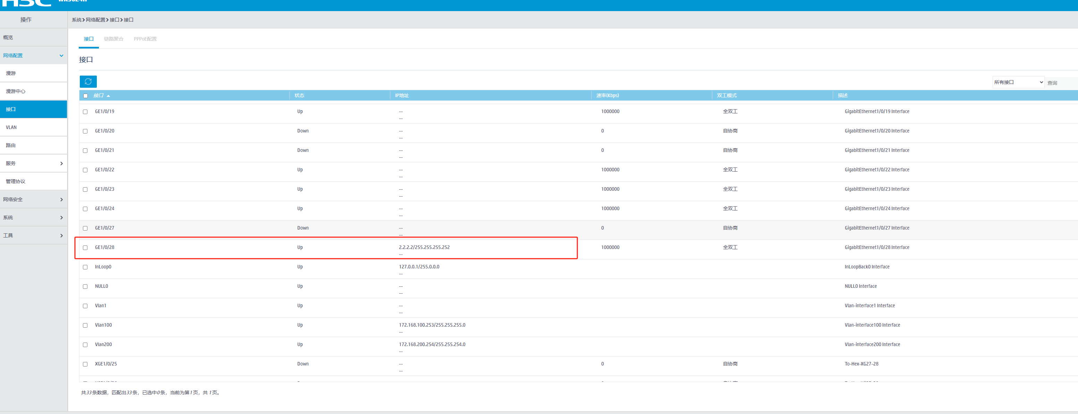Click the blue refresh icon button
Image resolution: width=1078 pixels, height=414 pixels.
pos(88,81)
